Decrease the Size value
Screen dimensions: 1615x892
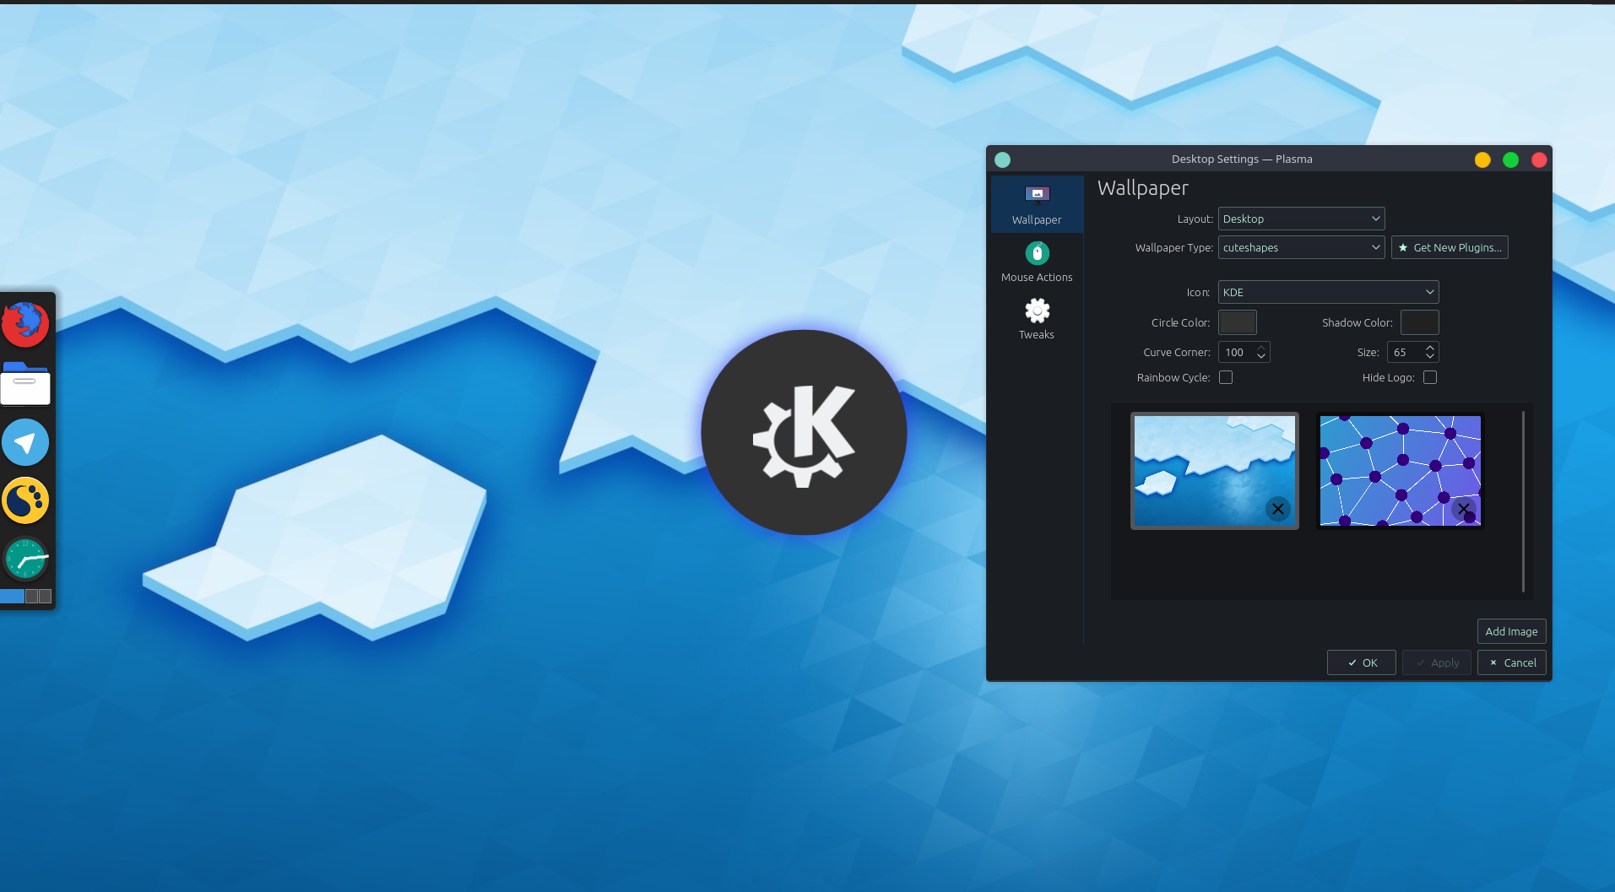click(x=1430, y=357)
